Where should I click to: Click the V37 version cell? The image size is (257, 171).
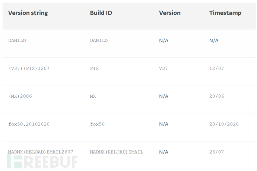163,68
